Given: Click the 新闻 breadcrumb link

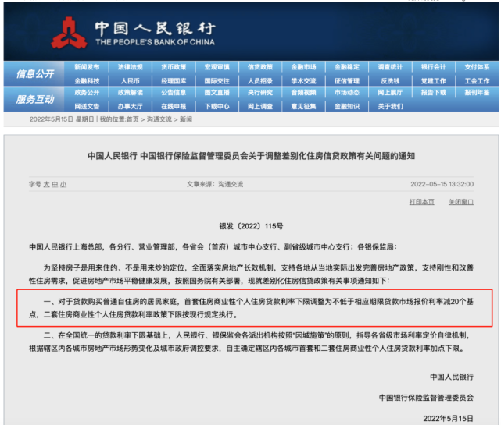Looking at the screenshot, I should point(186,119).
